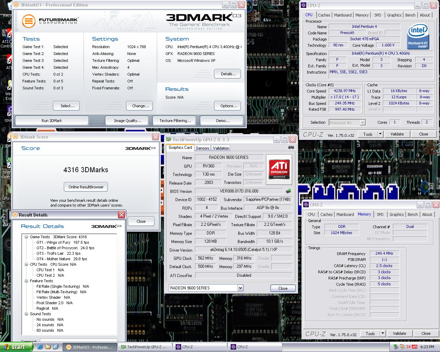Open CPU tab in bottom CPU-Z window

[311, 214]
